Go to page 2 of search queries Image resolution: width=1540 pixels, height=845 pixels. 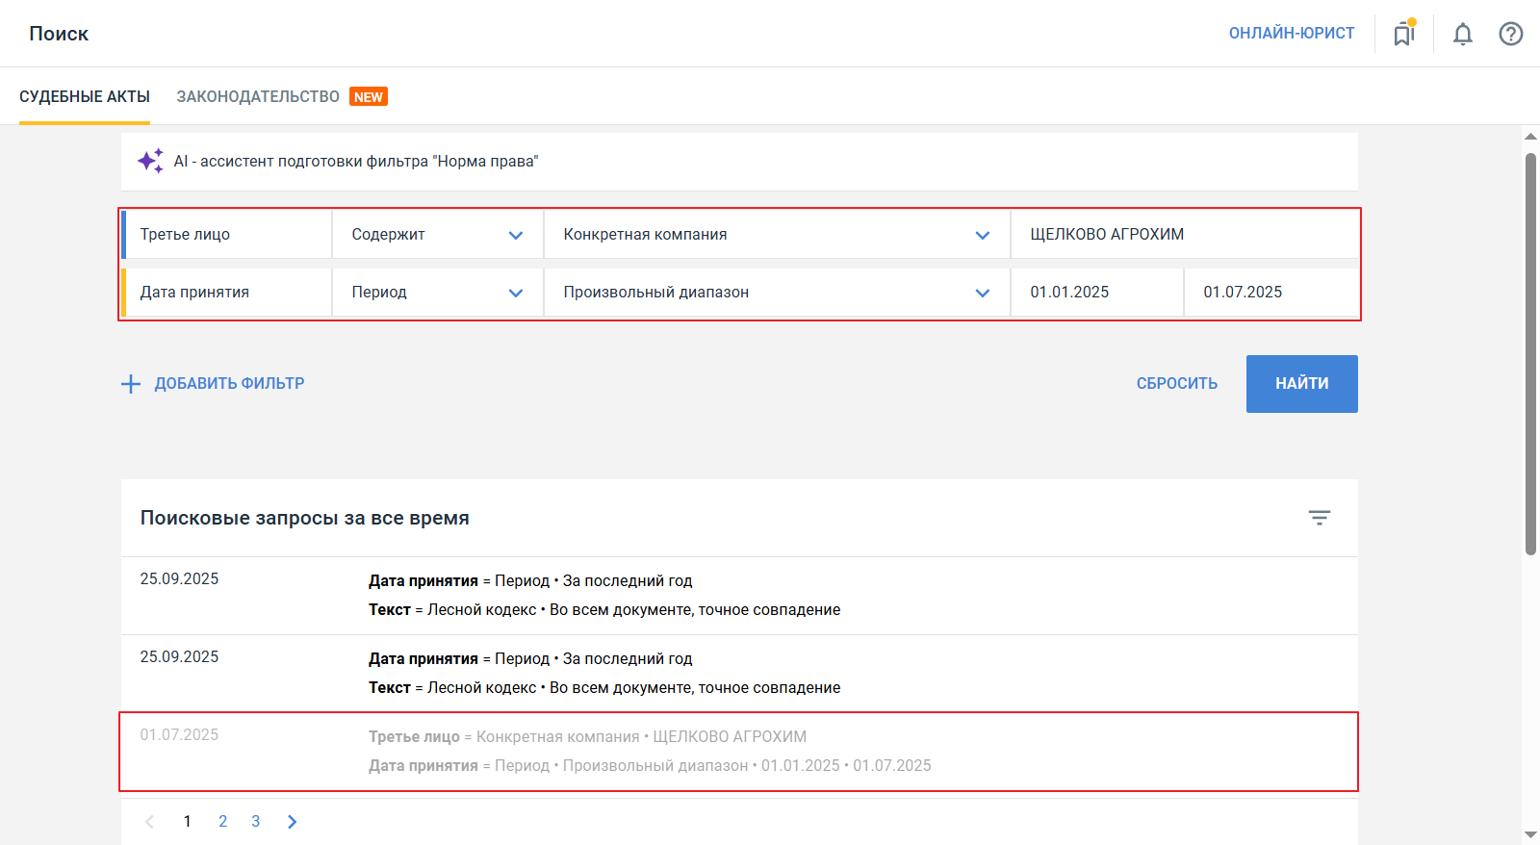point(223,821)
